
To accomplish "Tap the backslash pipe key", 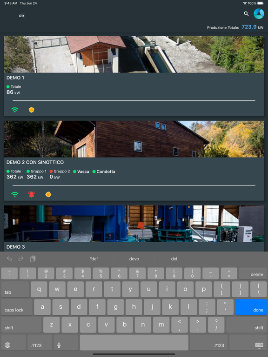I will [258, 290].
